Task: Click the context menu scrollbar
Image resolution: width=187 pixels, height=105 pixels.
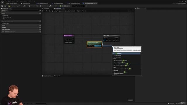Action: (x=141, y=61)
